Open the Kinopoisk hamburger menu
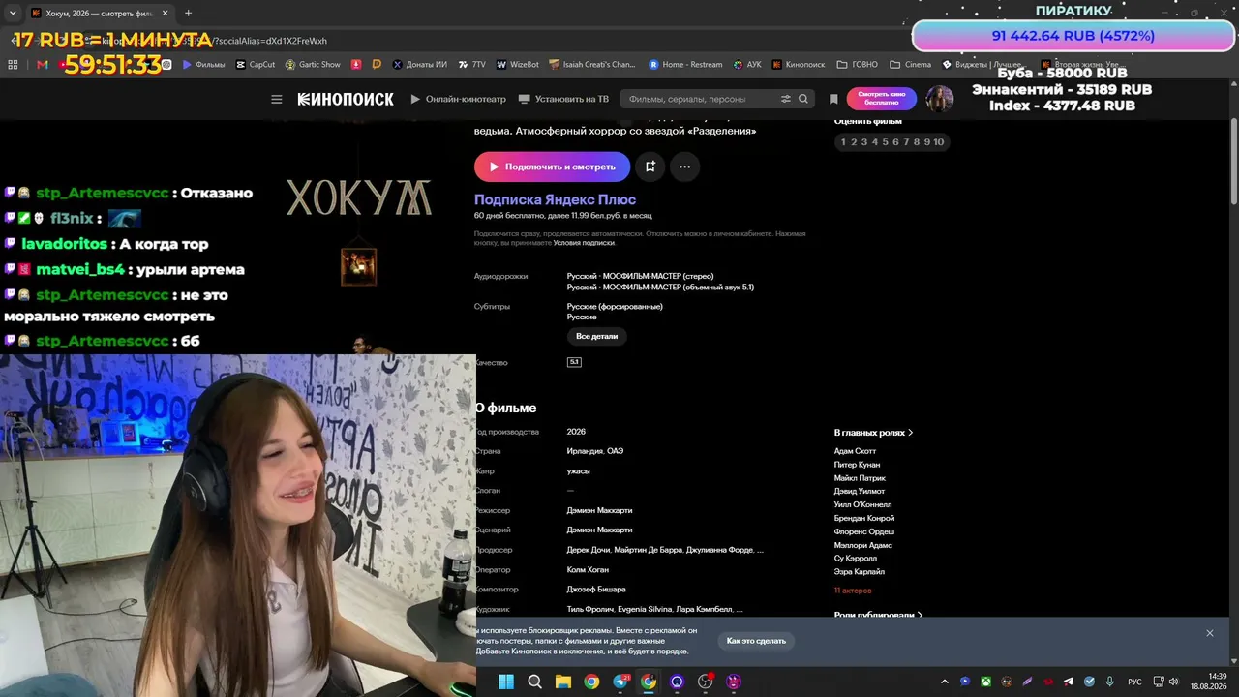1239x697 pixels. pyautogui.click(x=277, y=99)
